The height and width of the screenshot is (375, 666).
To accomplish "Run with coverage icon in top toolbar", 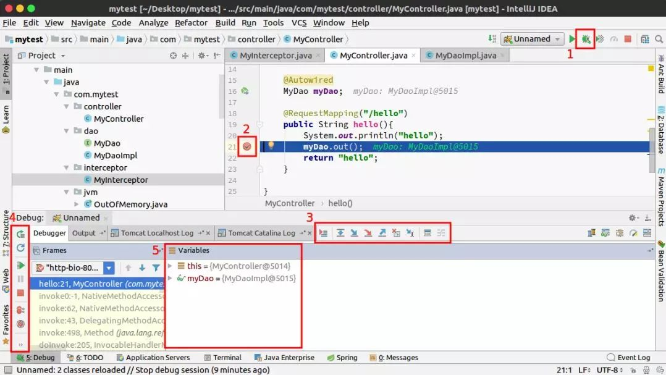I will coord(600,39).
